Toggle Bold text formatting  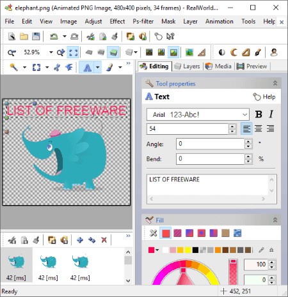coord(259,114)
